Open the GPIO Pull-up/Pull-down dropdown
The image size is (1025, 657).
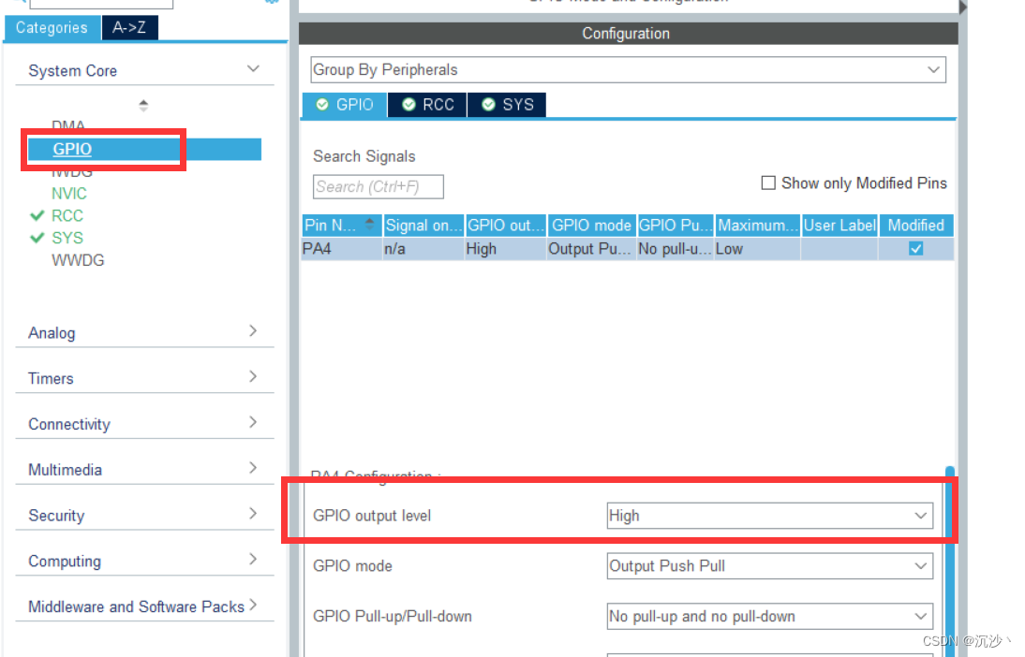pyautogui.click(x=769, y=617)
